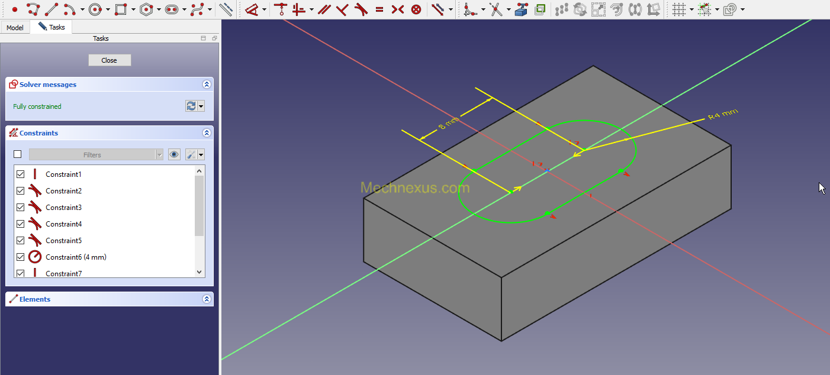Open the constraint list settings dropdown
Image resolution: width=830 pixels, height=375 pixels.
pyautogui.click(x=201, y=155)
